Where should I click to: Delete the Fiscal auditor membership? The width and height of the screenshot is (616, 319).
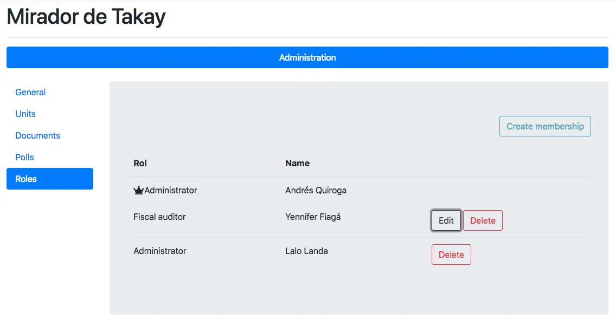tap(483, 220)
